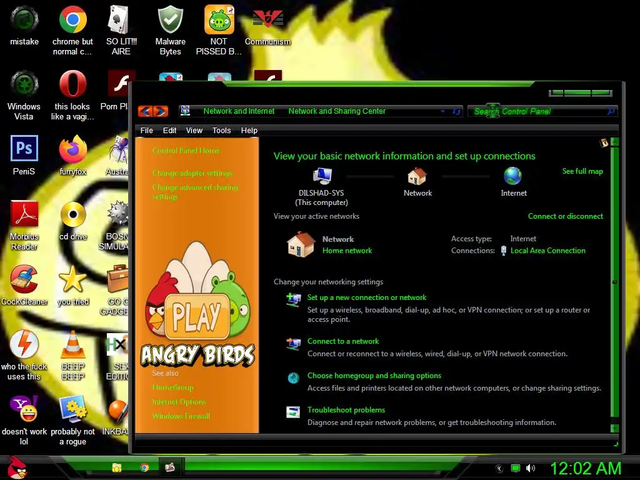Click the Home network house icon
This screenshot has height=480, width=640.
pyautogui.click(x=301, y=244)
